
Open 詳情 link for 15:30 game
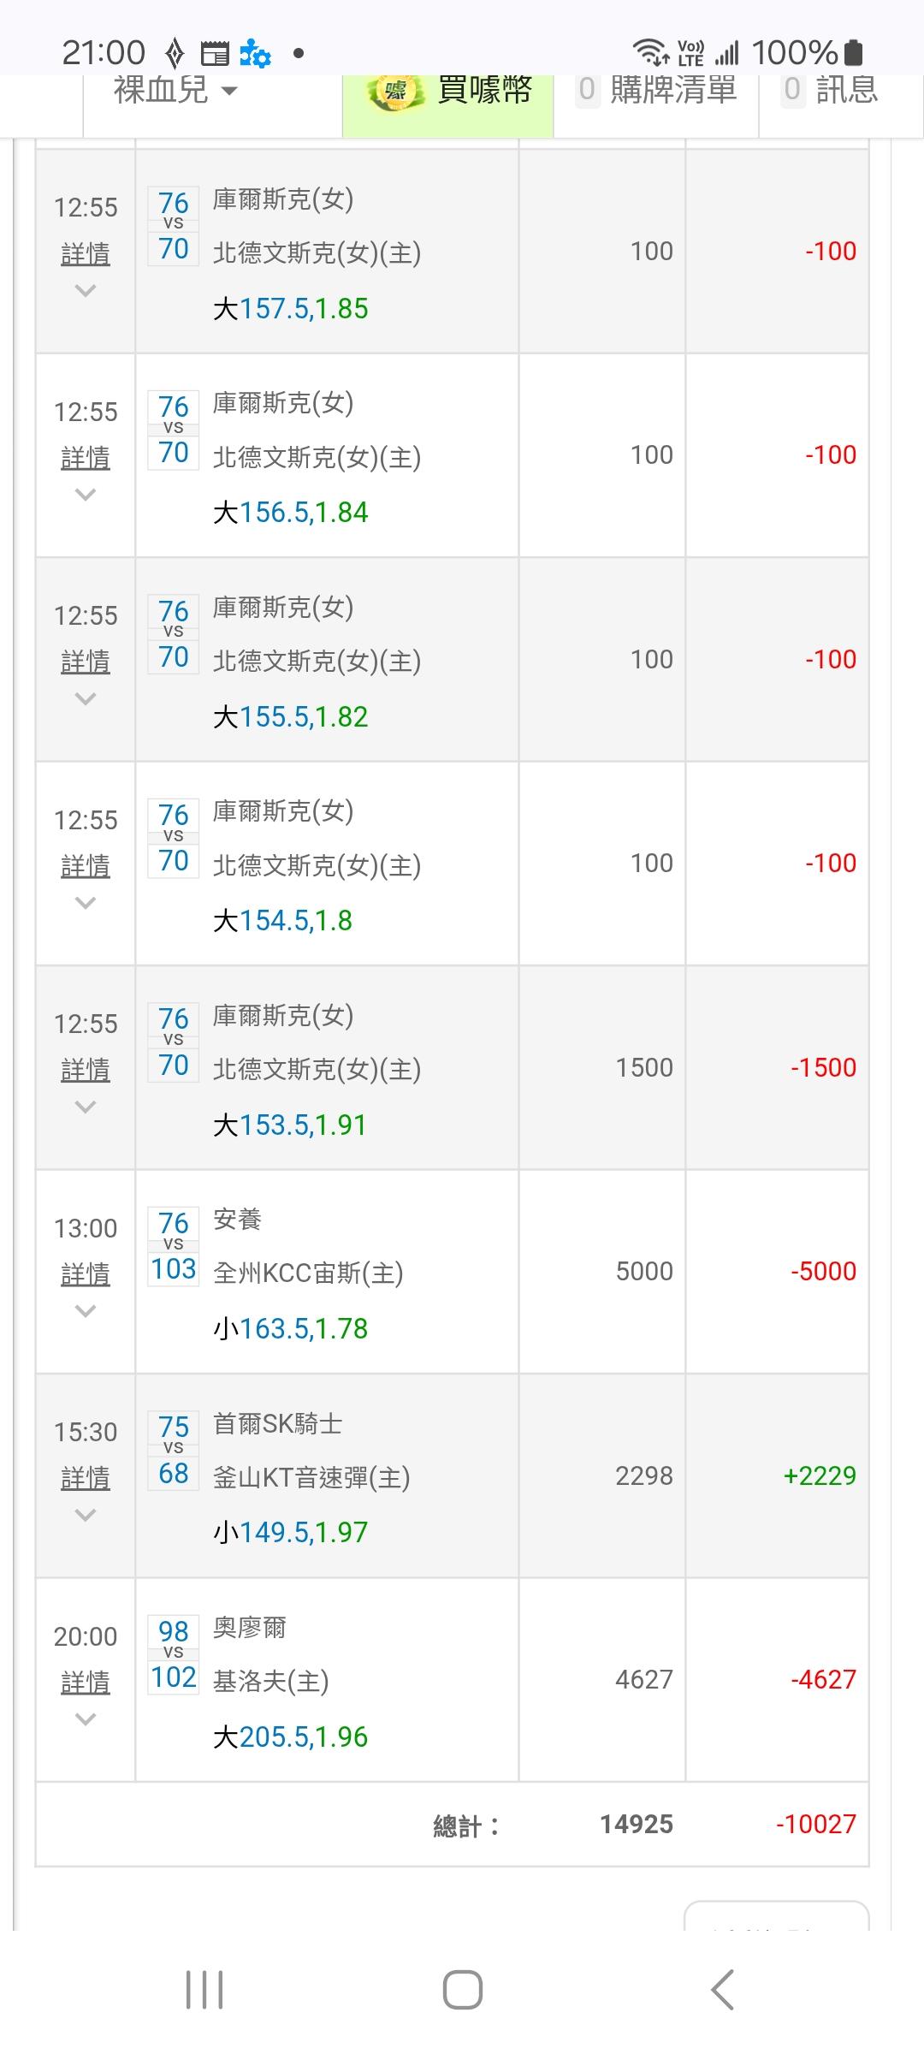point(86,1478)
